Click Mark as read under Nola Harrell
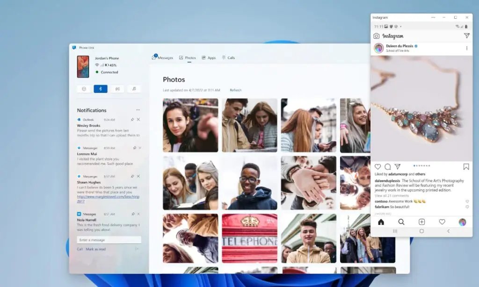479x287 pixels. click(x=96, y=249)
